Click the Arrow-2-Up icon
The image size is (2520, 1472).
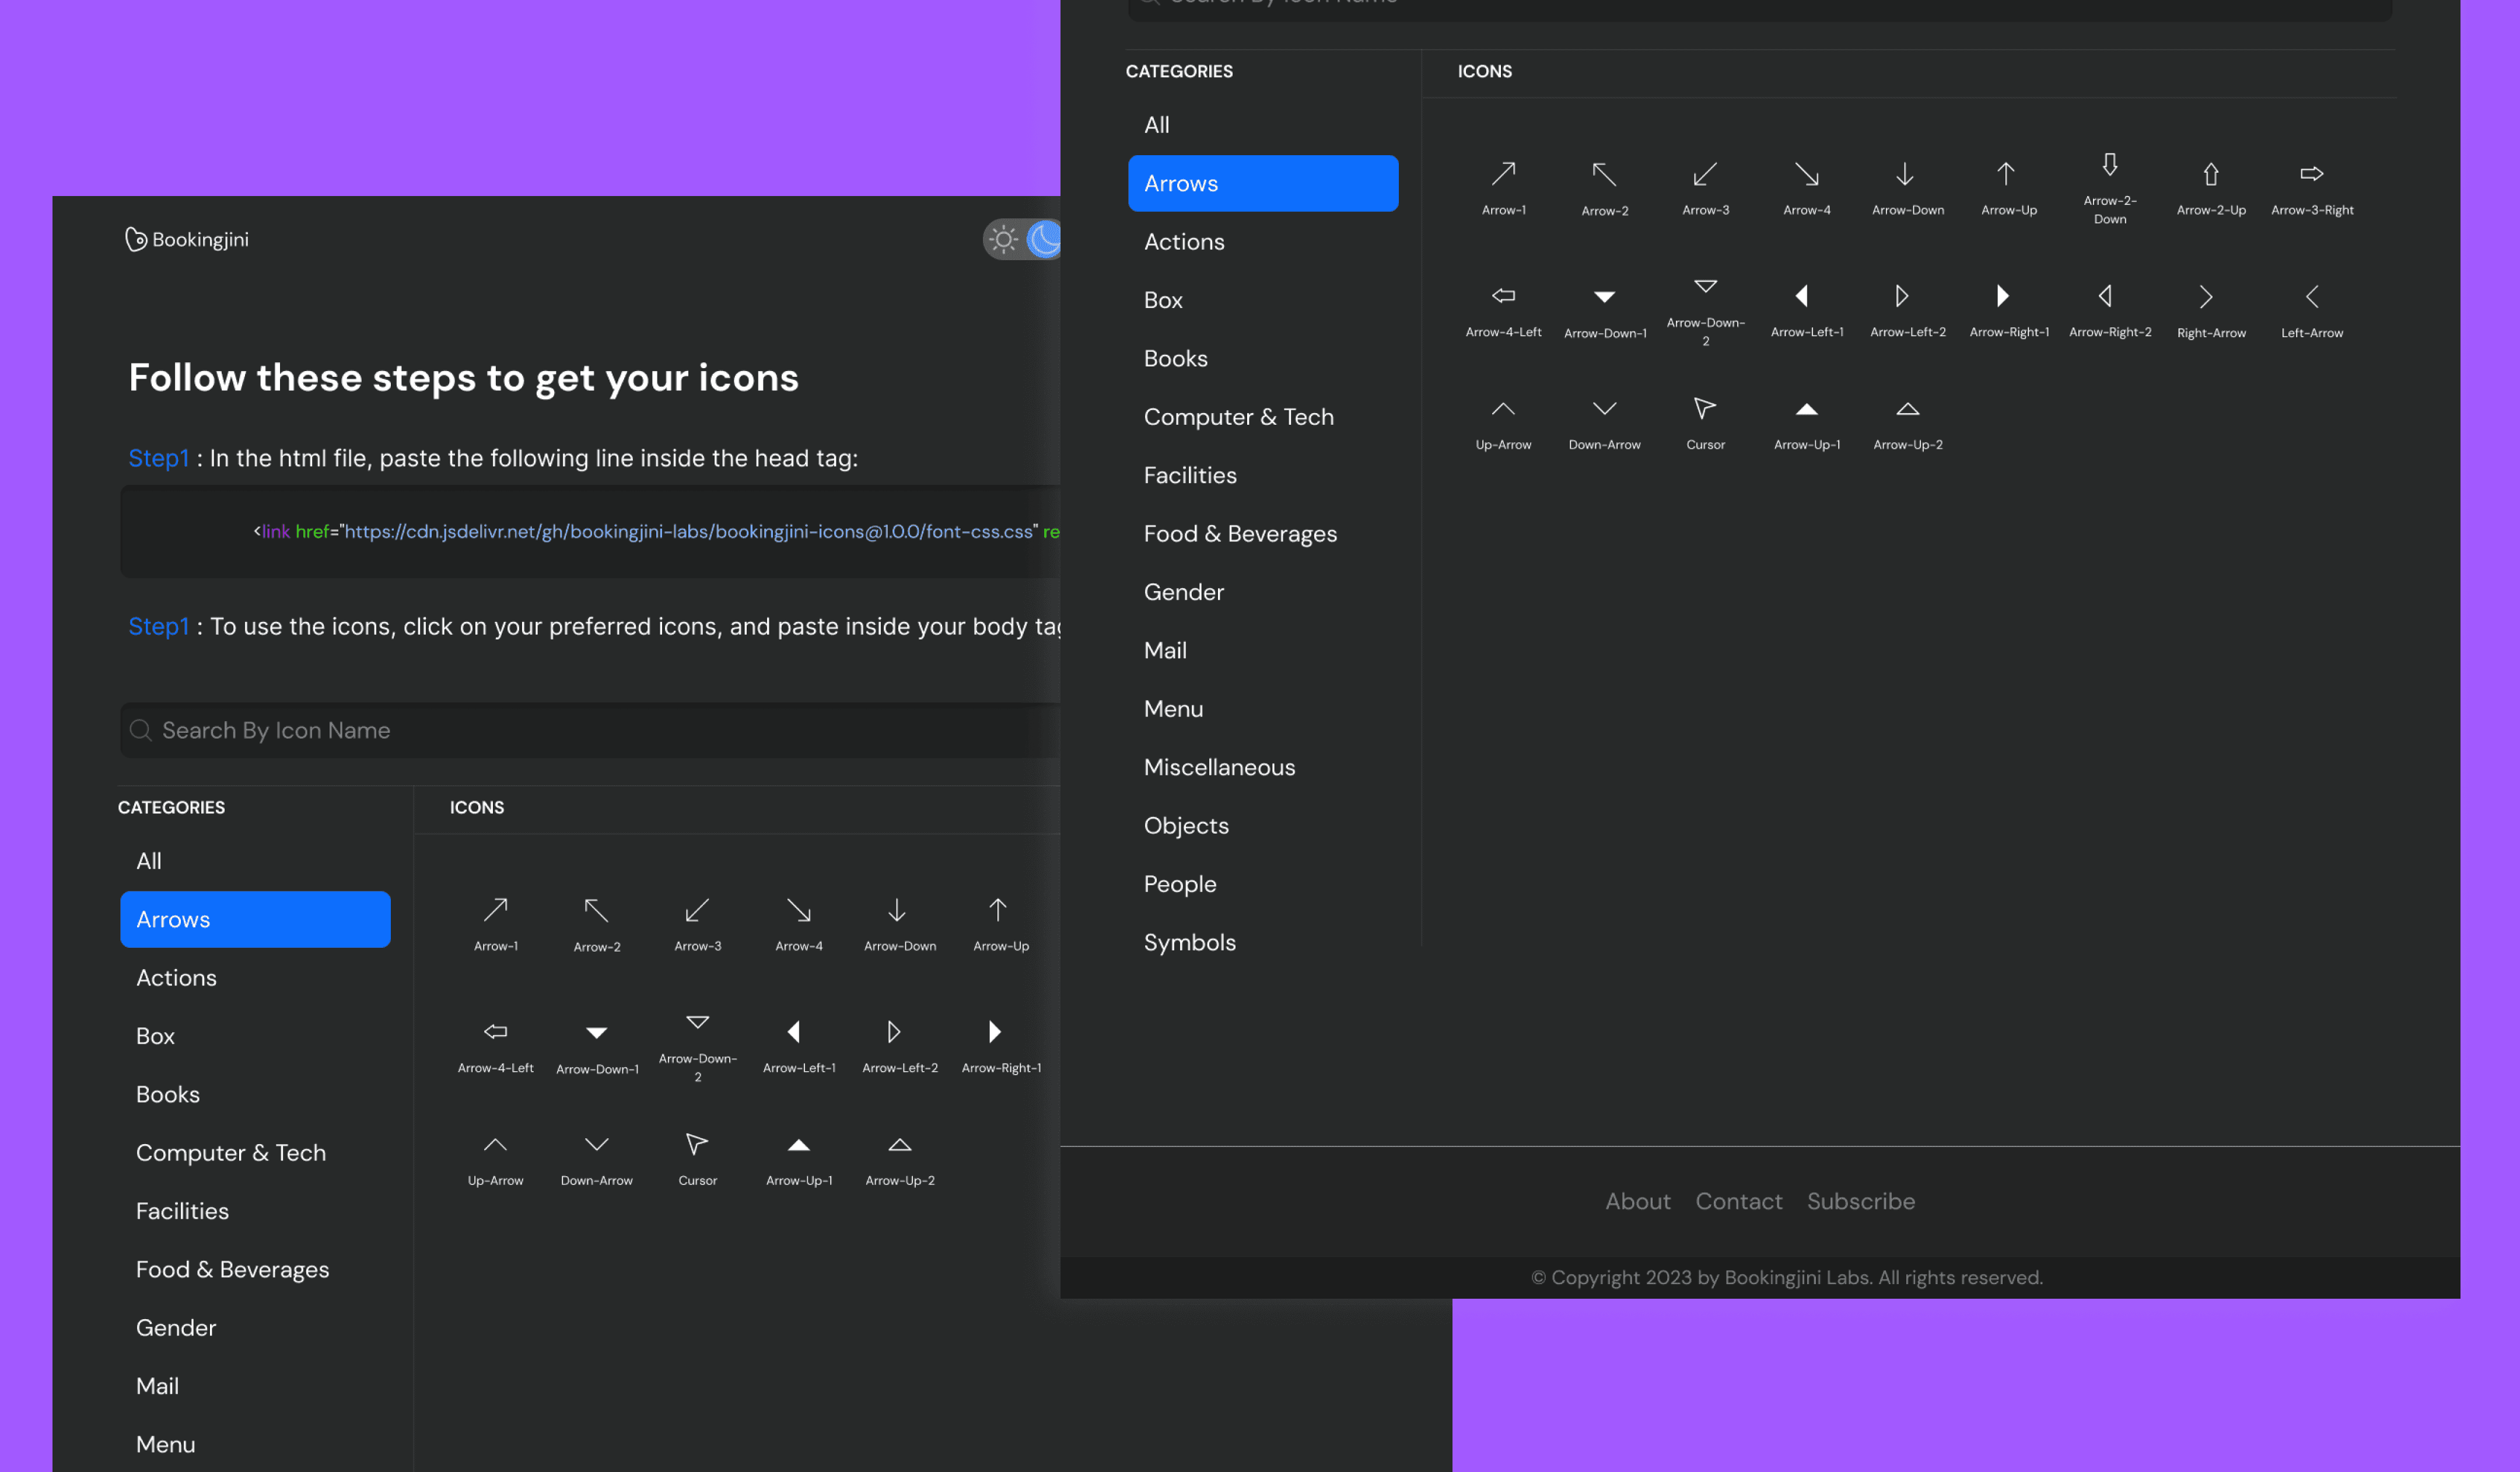[x=2210, y=175]
